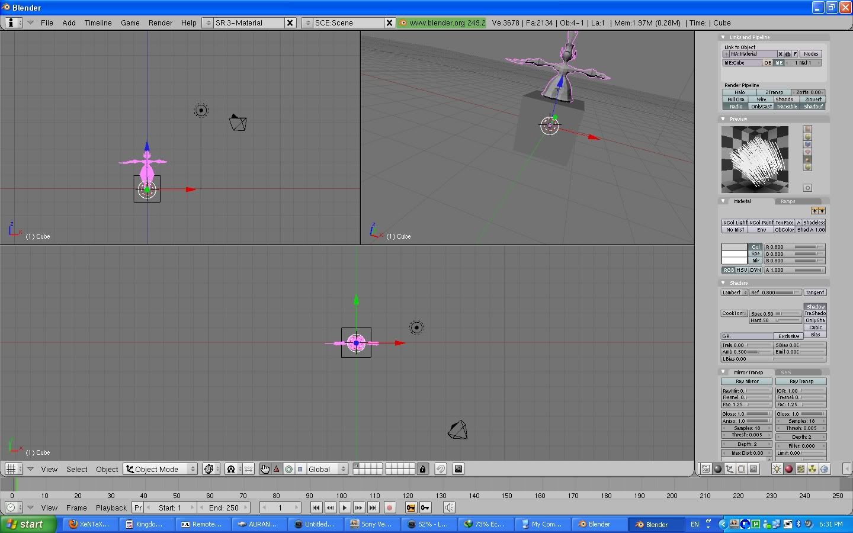This screenshot has width=853, height=533.
Task: Click the End: 250 frame field
Action: tap(224, 508)
